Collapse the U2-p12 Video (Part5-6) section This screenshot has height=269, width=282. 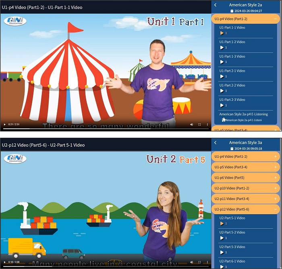pos(275,209)
